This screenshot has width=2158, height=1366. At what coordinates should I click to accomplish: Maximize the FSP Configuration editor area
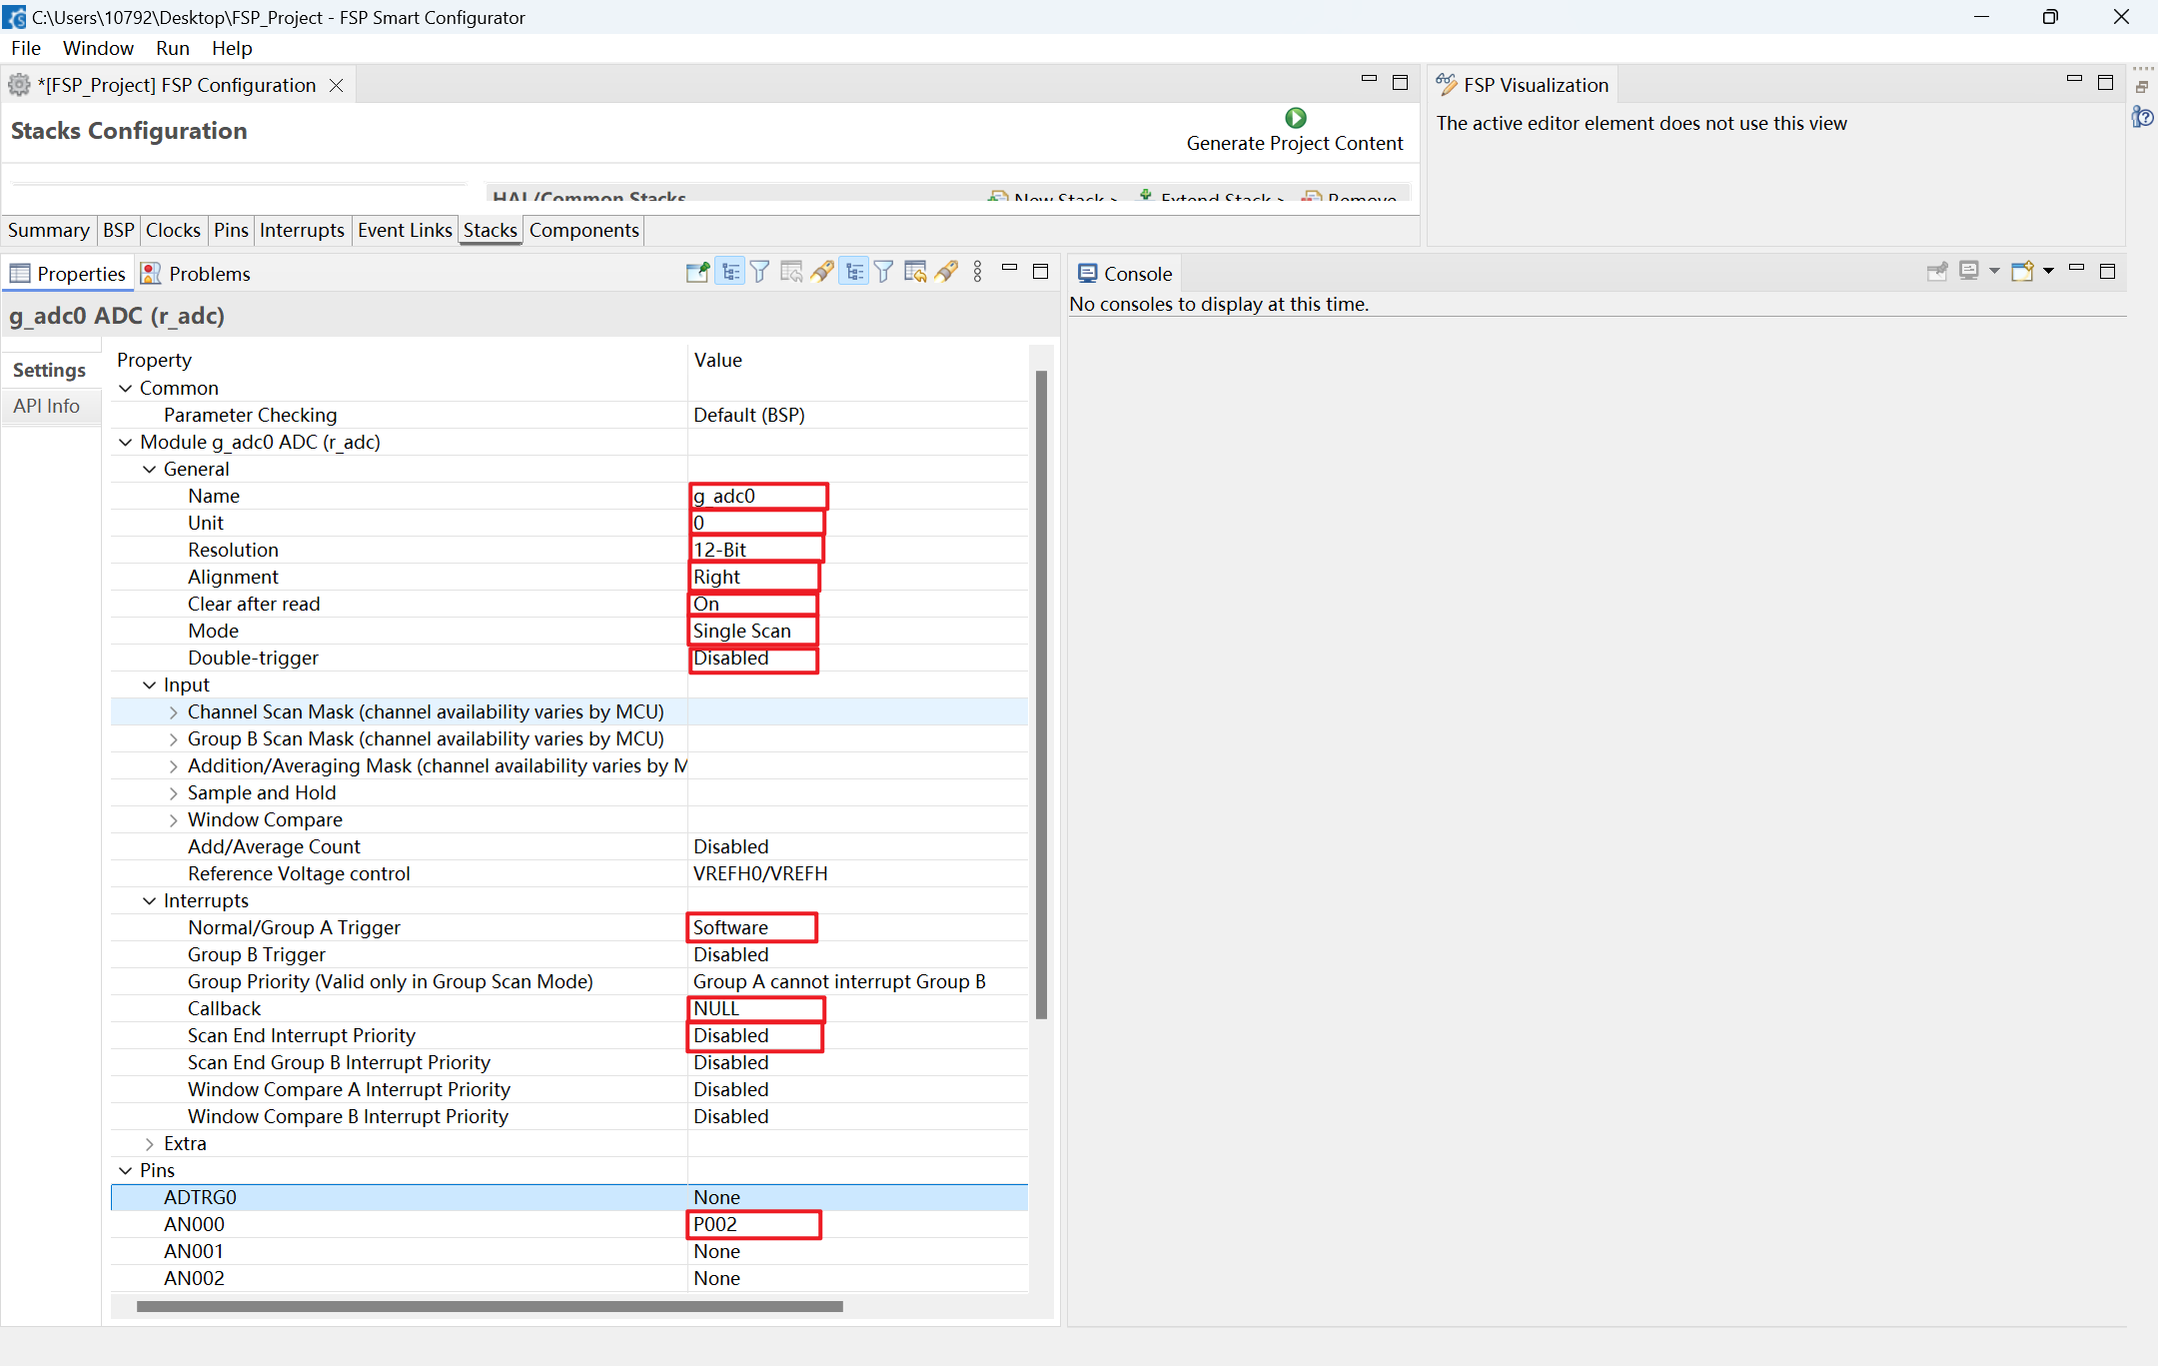[x=1400, y=82]
